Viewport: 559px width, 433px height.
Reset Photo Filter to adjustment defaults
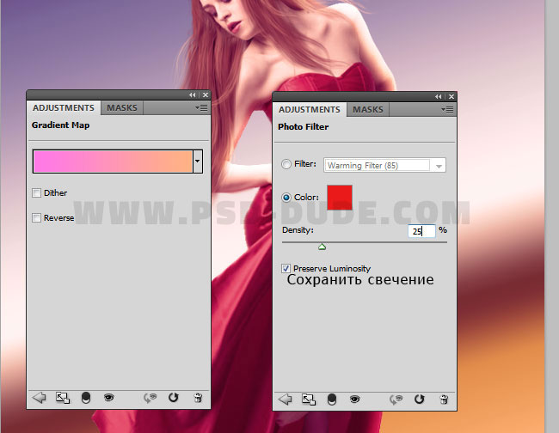pos(420,399)
